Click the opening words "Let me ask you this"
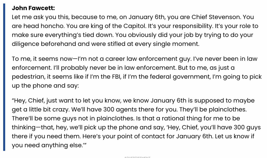Image resolution: width=267 pixels, height=158 pixels. pos(37,17)
